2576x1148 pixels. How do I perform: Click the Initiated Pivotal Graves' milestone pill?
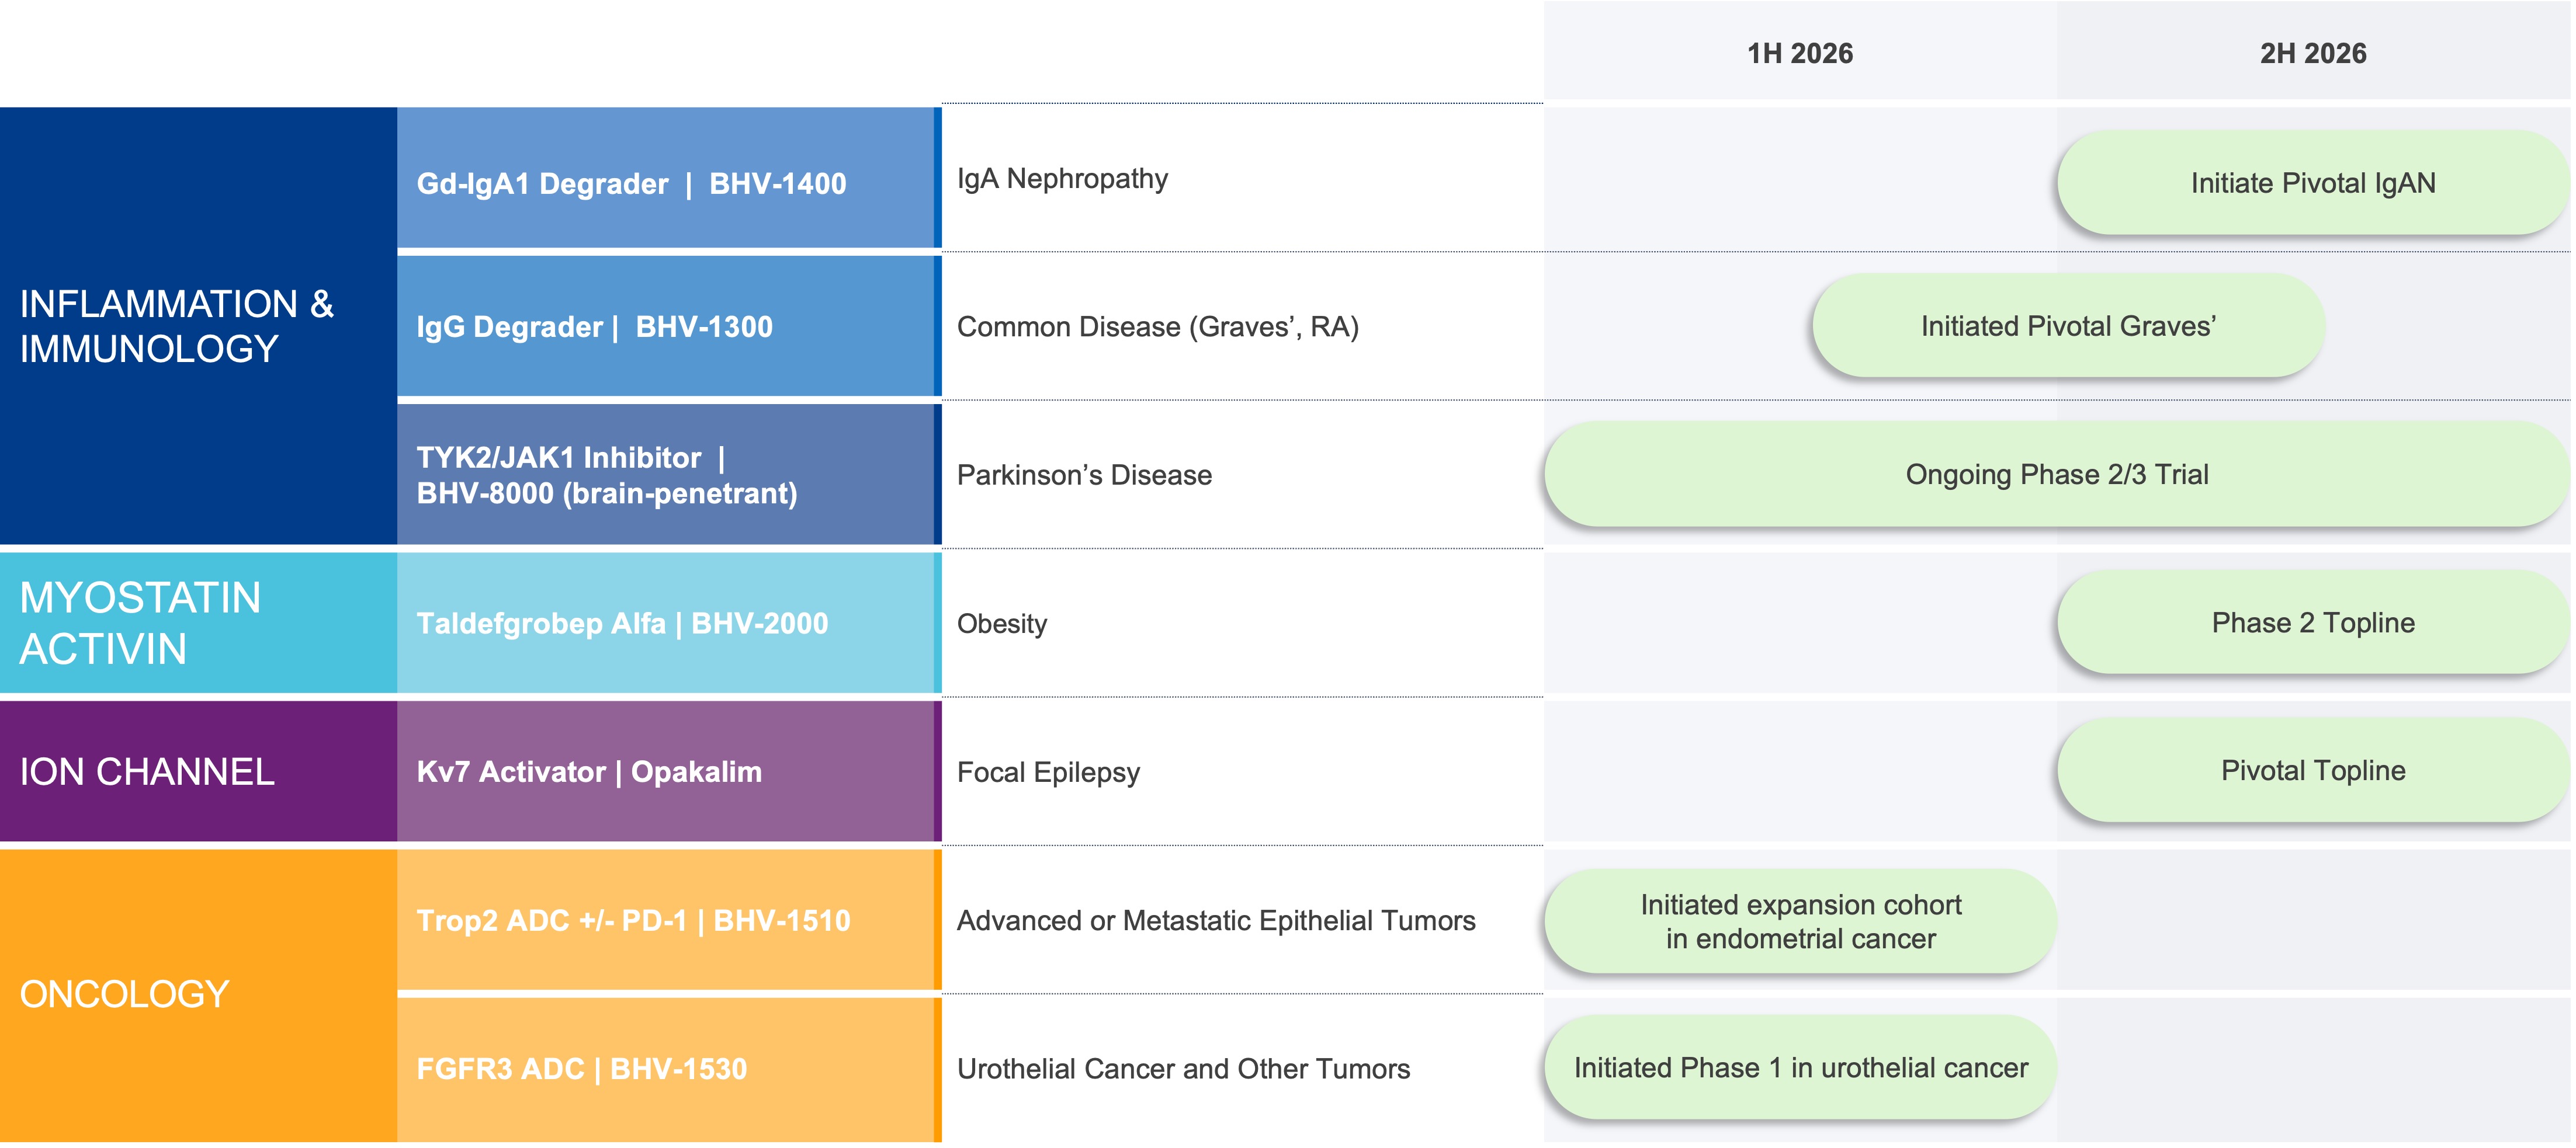[2068, 326]
